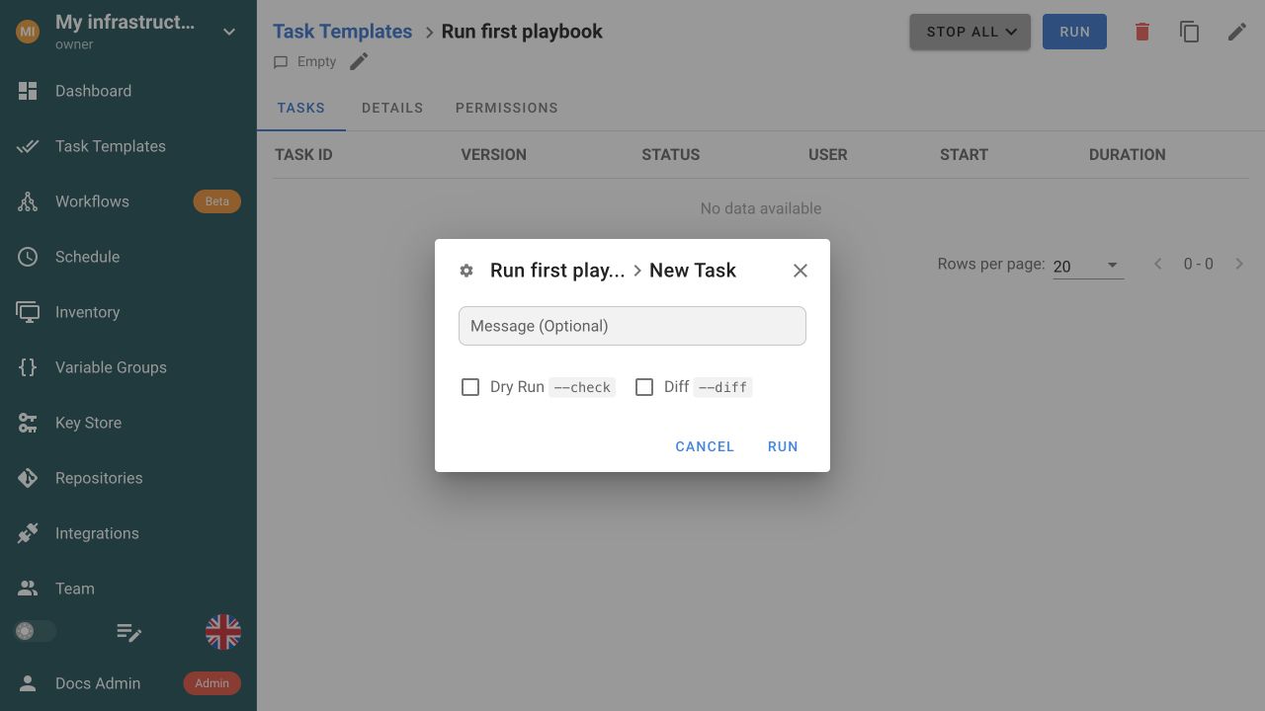This screenshot has height=711, width=1265.
Task: Click the START column header
Action: (964, 154)
